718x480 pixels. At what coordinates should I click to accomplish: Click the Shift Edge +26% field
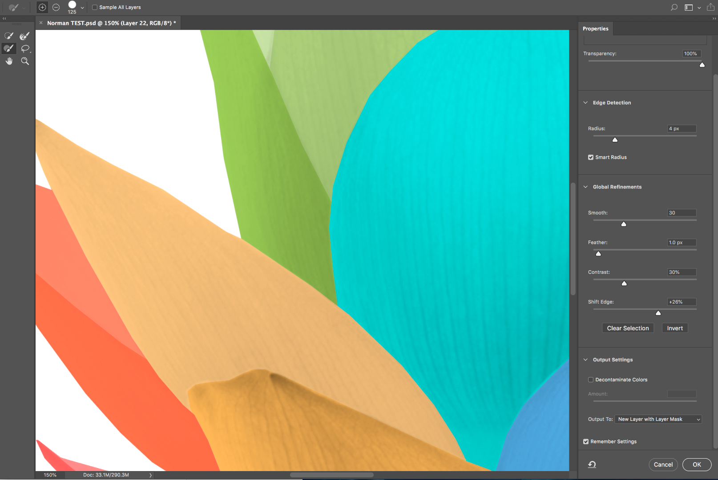coord(682,302)
